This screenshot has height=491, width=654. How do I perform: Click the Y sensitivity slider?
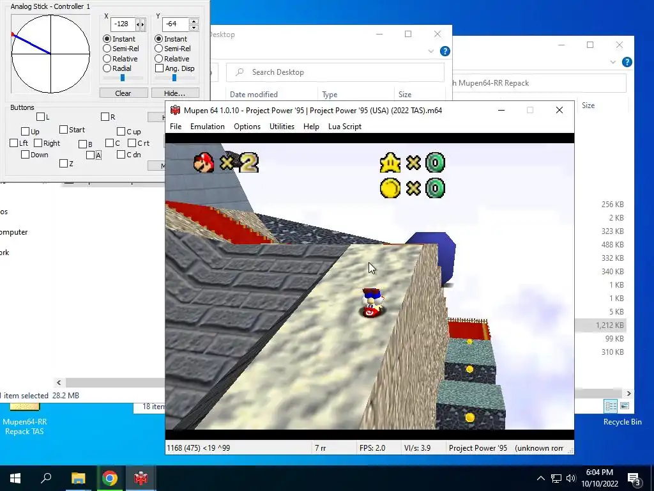174,78
